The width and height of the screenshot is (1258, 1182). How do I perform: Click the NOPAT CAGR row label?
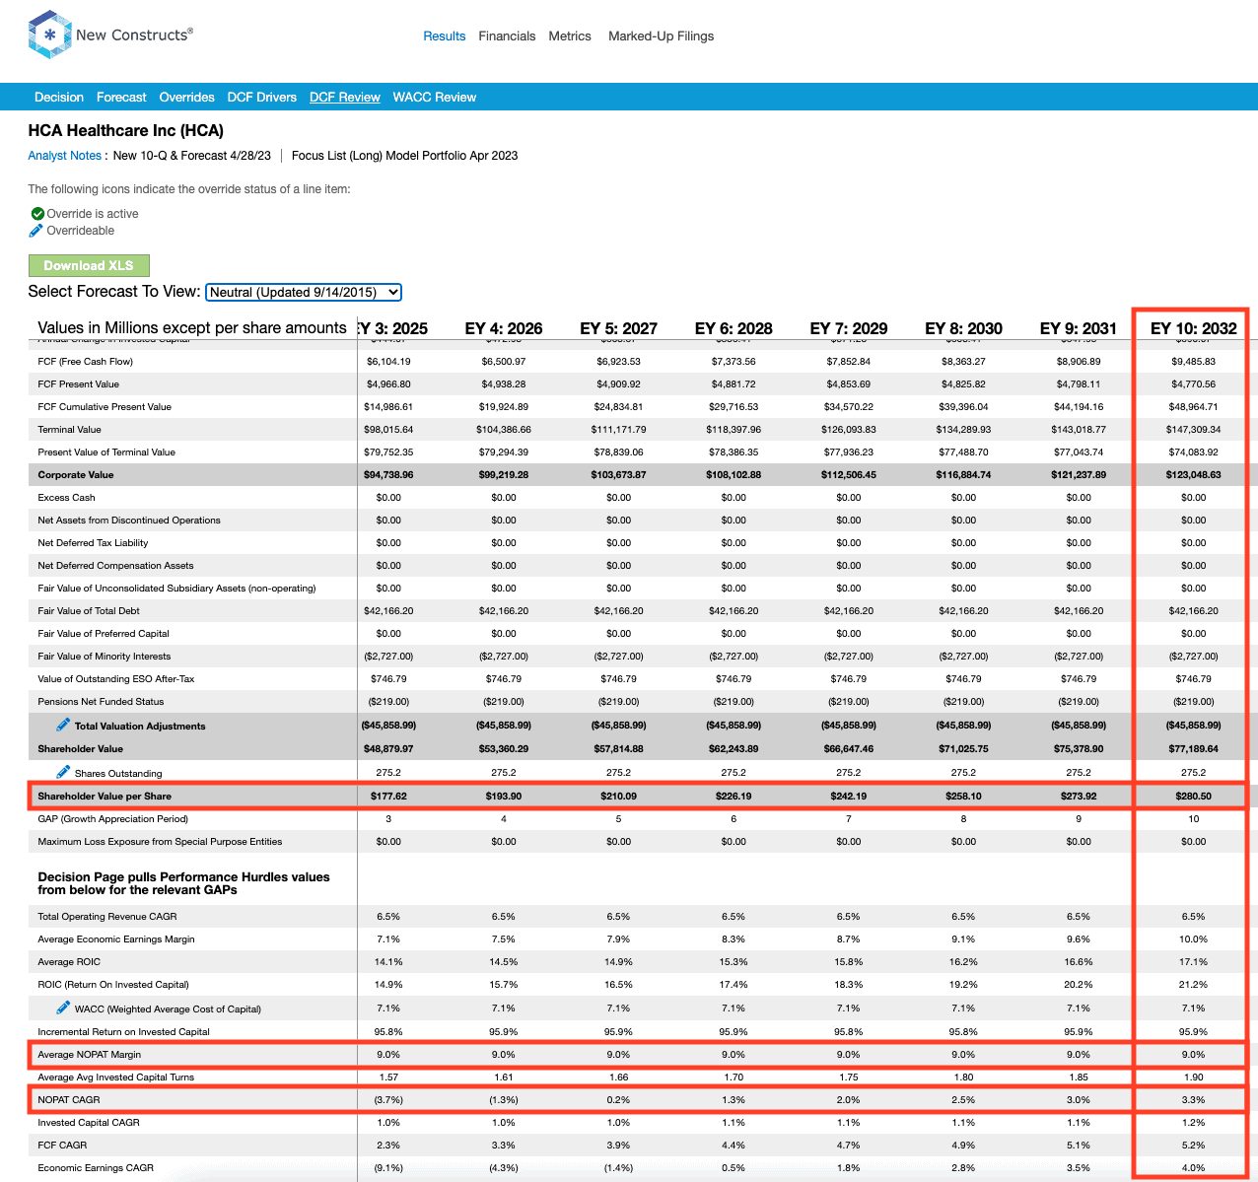coord(69,1100)
